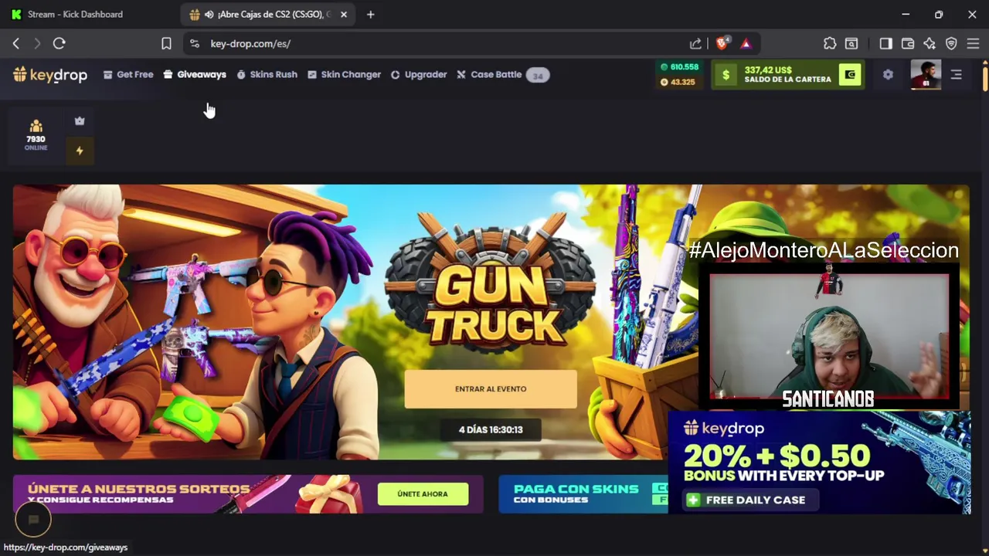Open the Skins Rush menu item
Viewport: 989px width, 556px height.
(x=267, y=75)
